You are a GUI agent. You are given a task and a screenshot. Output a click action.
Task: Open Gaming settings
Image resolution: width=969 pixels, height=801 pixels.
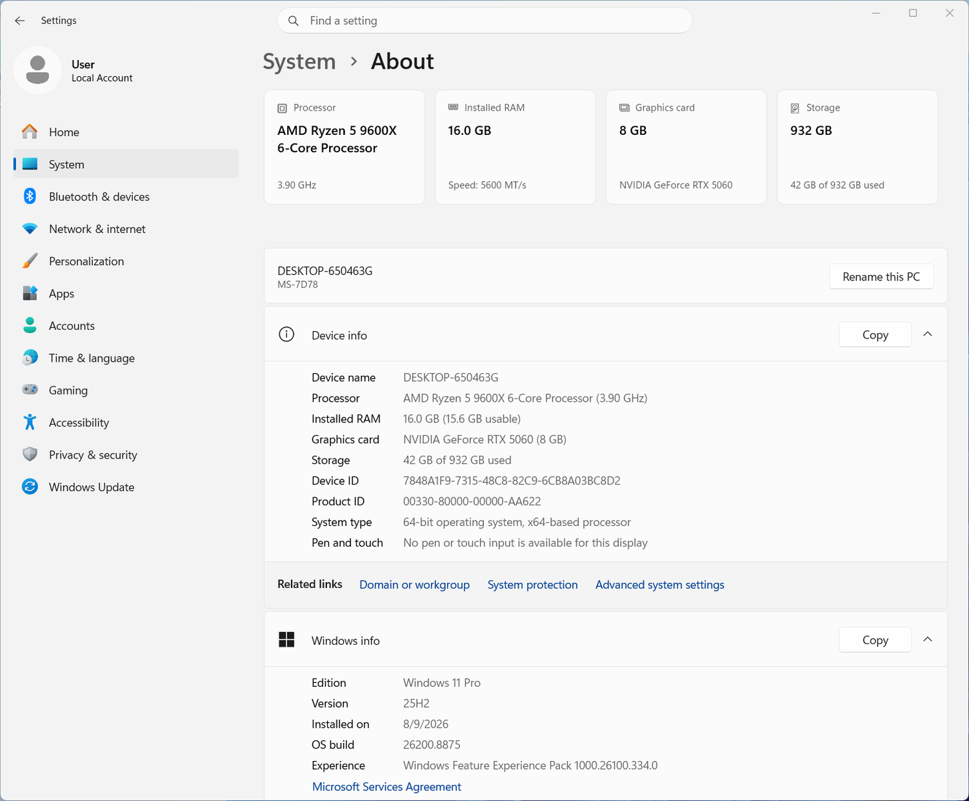pos(126,390)
